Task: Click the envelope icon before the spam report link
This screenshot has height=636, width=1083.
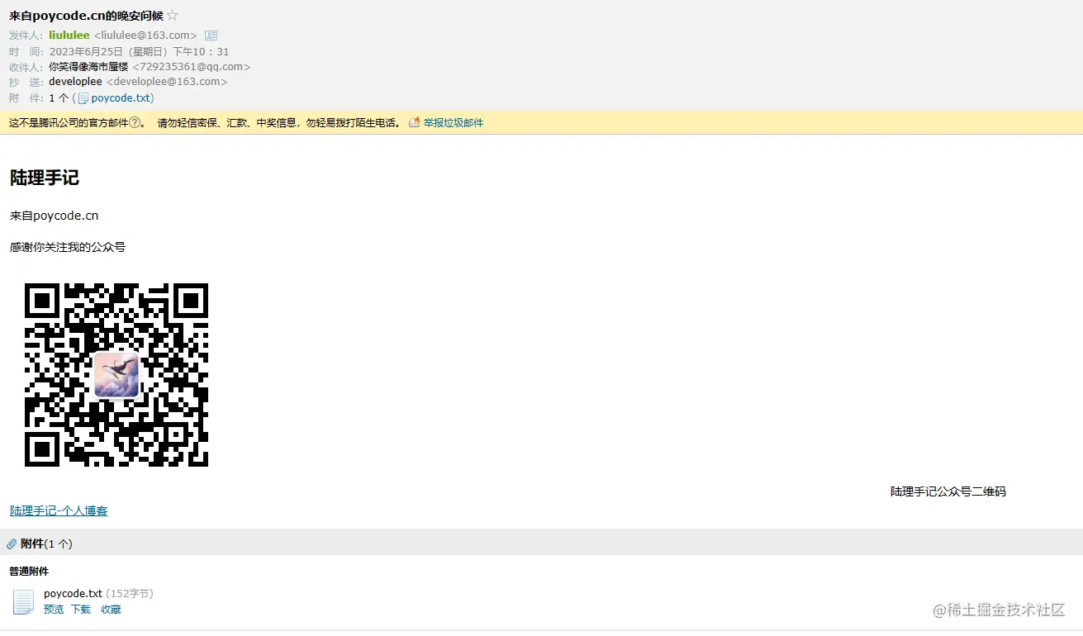Action: click(413, 121)
